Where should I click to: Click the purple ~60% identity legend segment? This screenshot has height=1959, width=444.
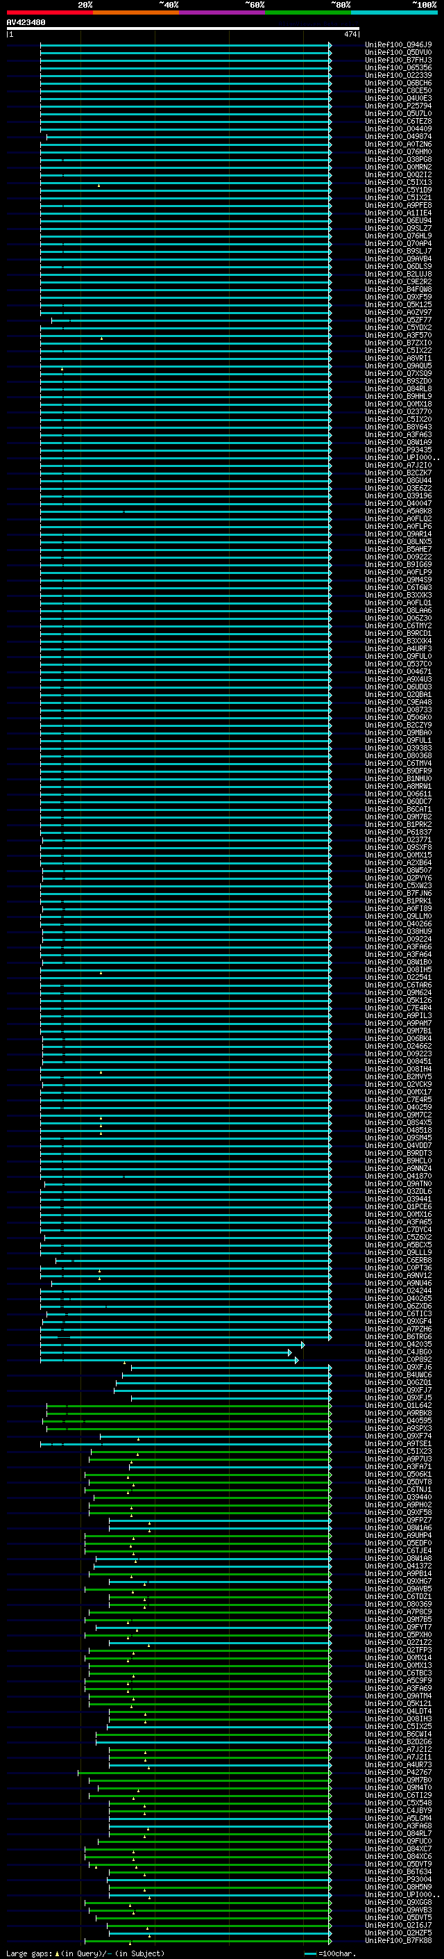click(221, 13)
